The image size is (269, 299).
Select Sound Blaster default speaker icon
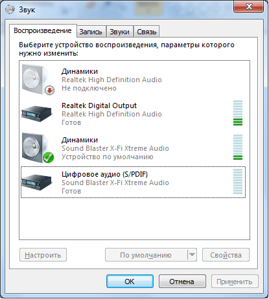(38, 148)
